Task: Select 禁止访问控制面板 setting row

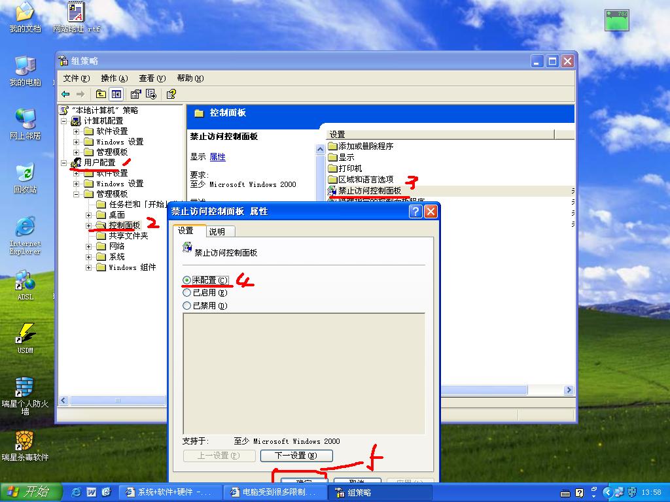Action: (x=451, y=191)
